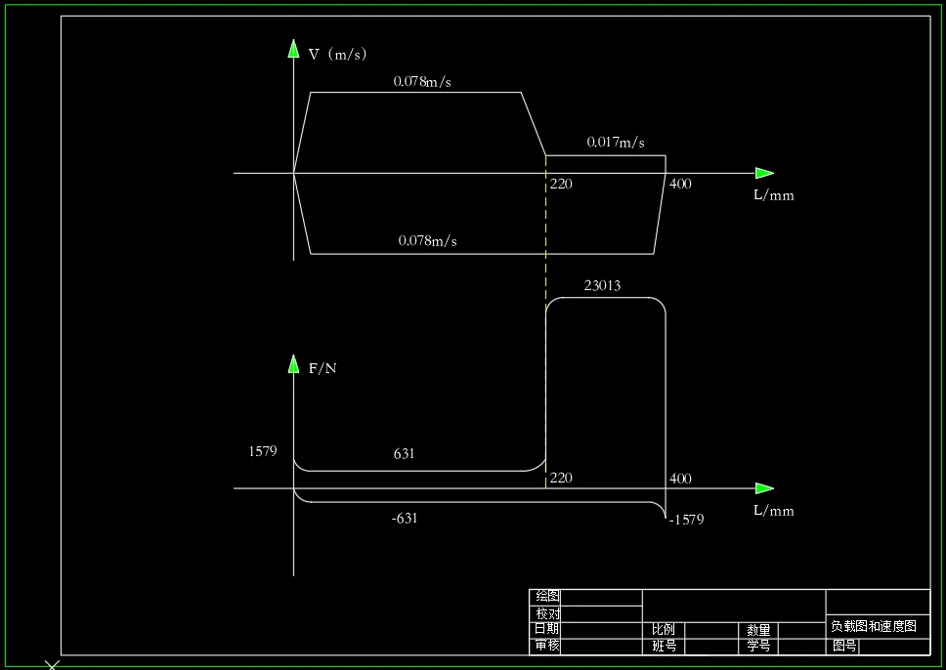Select the "F/N" axis label

point(322,368)
